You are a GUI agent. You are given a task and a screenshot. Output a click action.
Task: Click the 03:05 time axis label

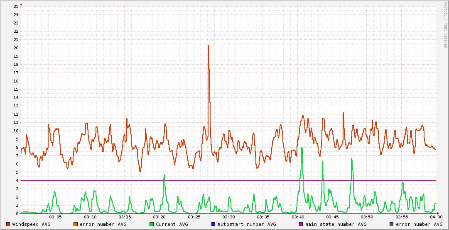click(x=56, y=217)
